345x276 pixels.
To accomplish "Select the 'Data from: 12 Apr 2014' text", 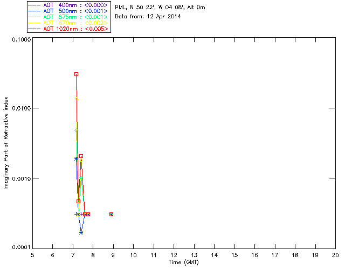I will 148,17.
